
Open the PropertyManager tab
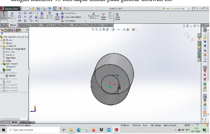tap(6, 30)
